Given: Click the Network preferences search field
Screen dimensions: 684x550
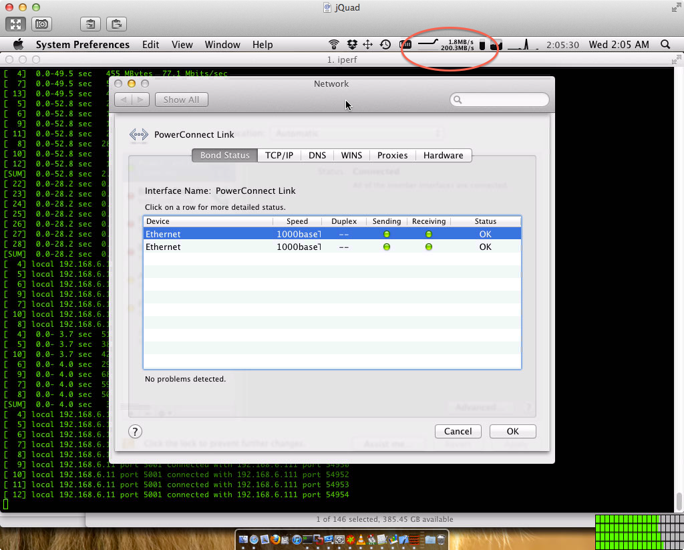Looking at the screenshot, I should pyautogui.click(x=500, y=100).
